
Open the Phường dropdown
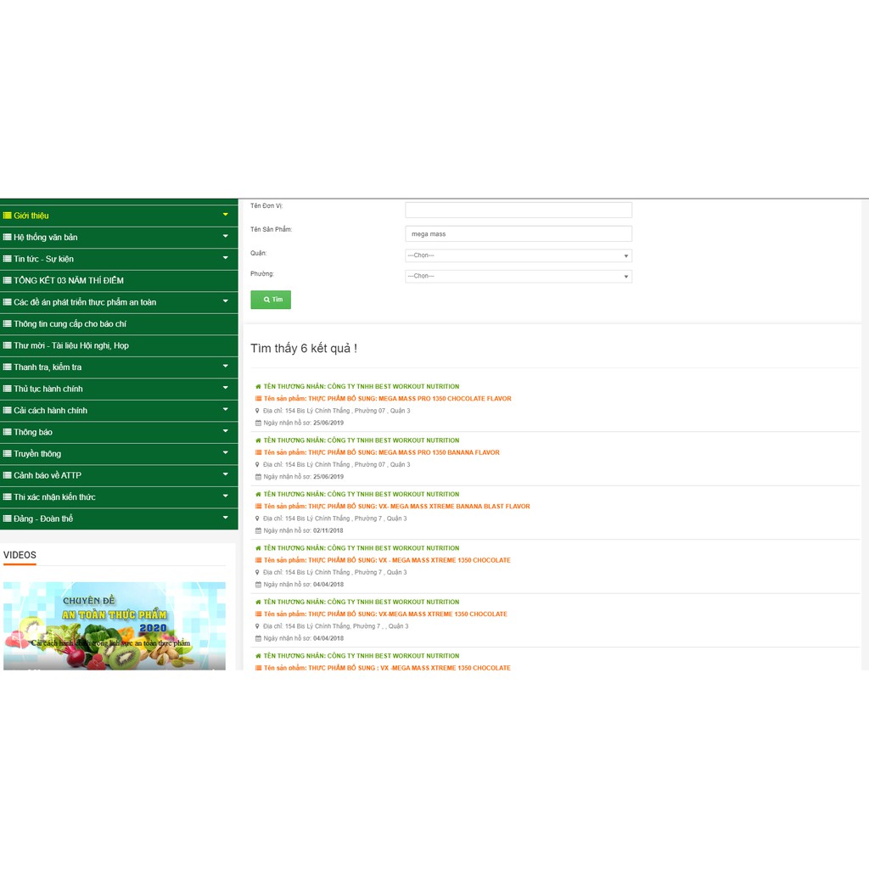click(x=518, y=276)
